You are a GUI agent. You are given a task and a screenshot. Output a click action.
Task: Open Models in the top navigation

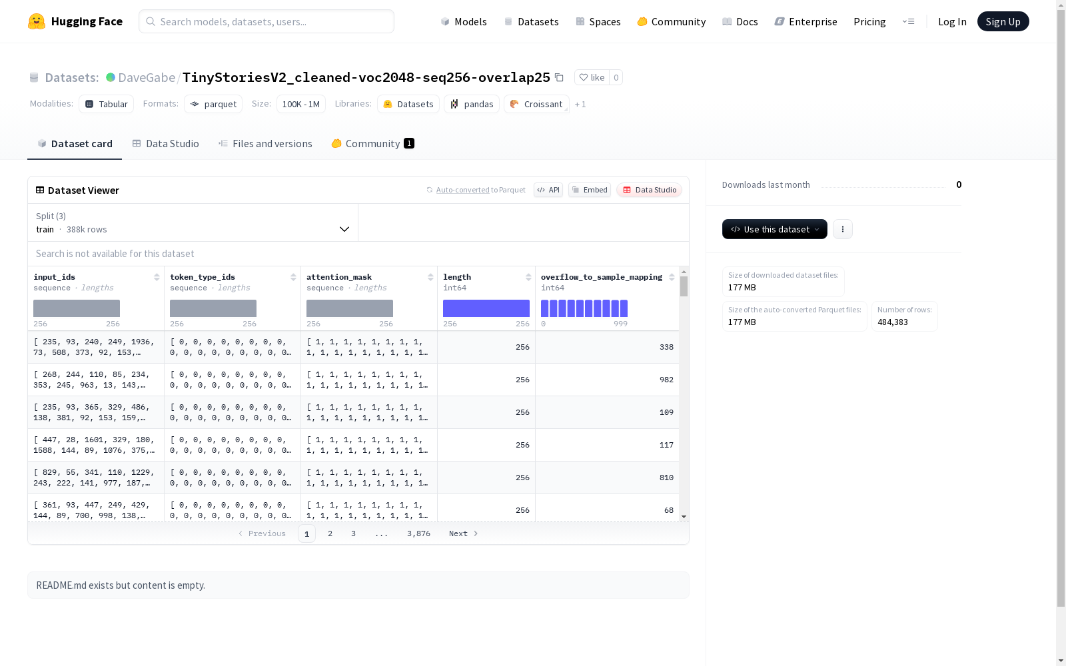(464, 21)
